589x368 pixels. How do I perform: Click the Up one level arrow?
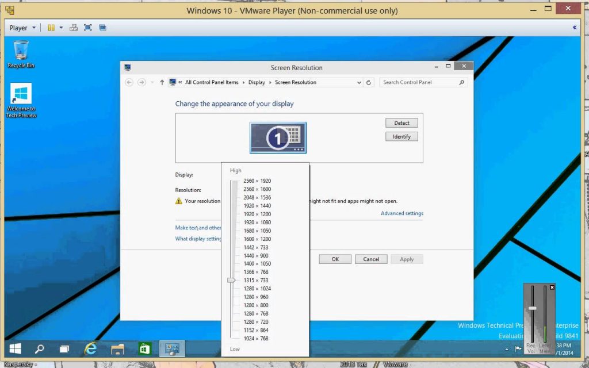(162, 82)
